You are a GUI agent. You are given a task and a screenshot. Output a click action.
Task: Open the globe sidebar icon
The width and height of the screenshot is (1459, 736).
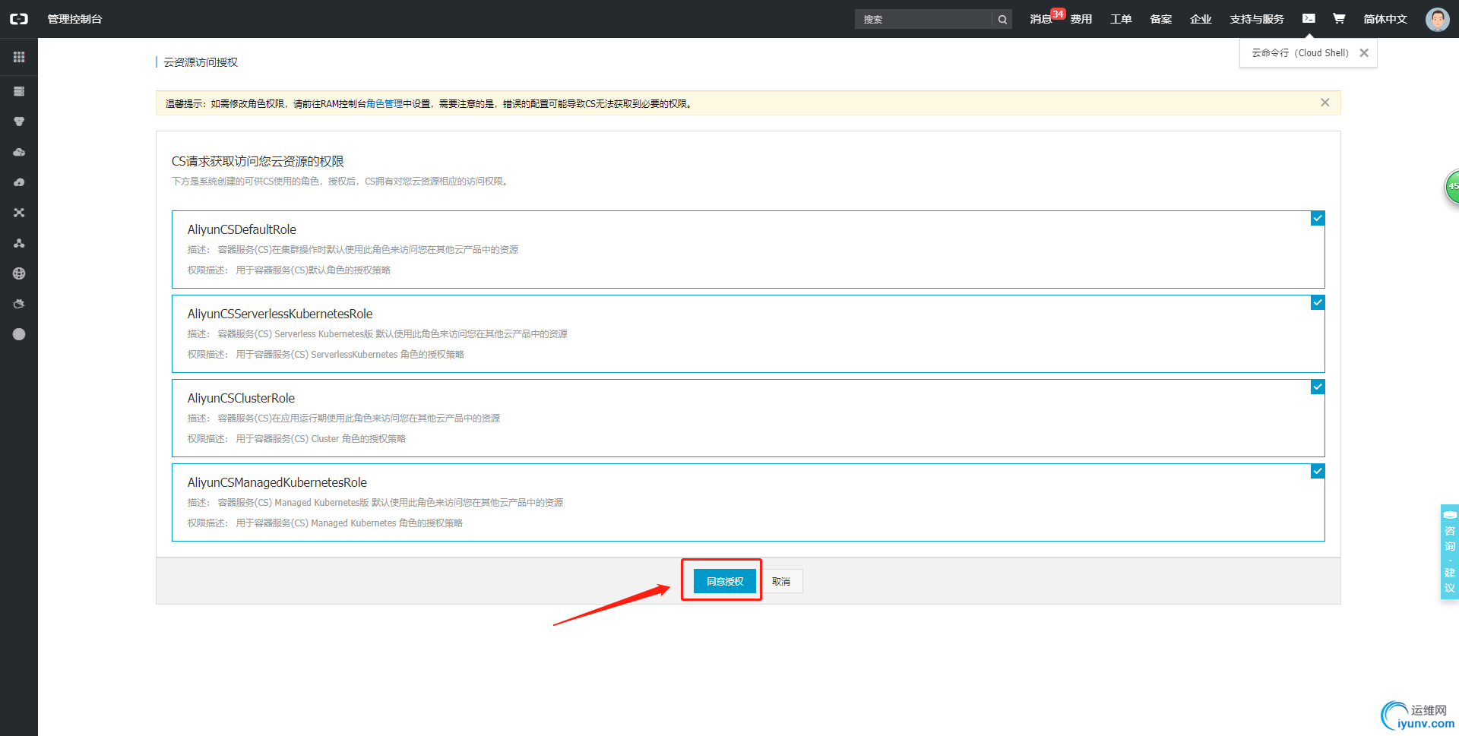19,273
